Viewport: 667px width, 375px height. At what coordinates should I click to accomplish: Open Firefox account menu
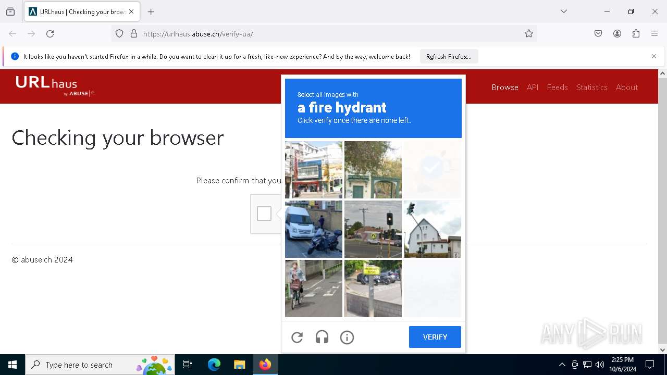(617, 34)
